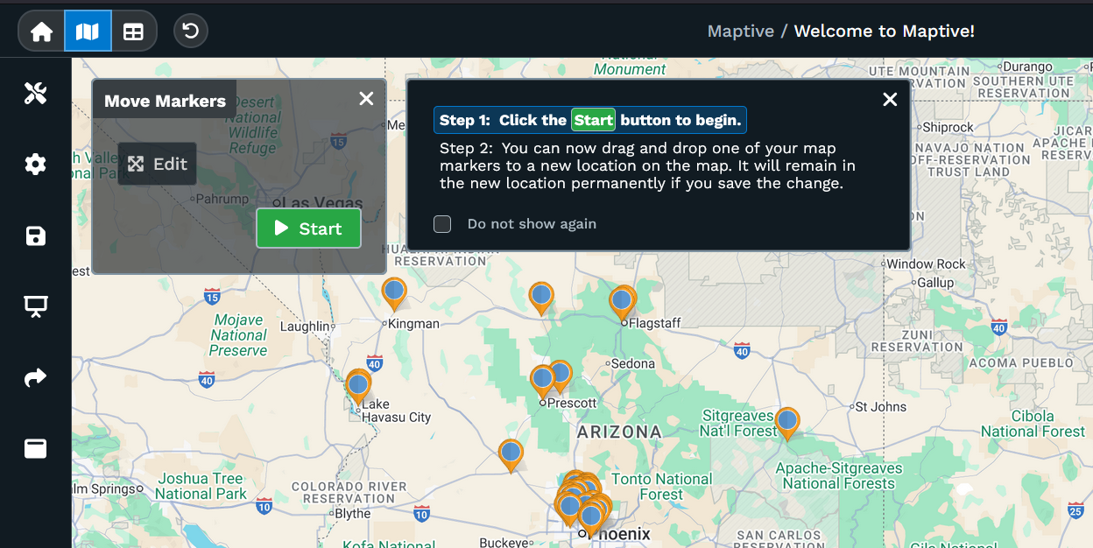The width and height of the screenshot is (1093, 548).
Task: Click the Shiprock label
Action: (948, 127)
